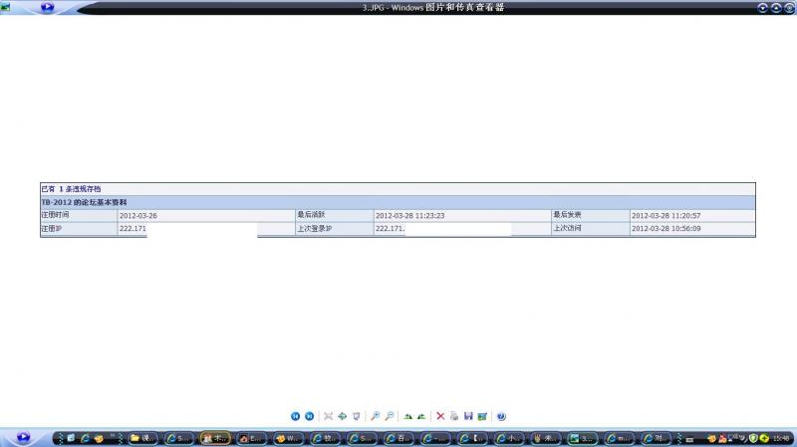Click the blue title bar orb
This screenshot has height=447, width=797.
[x=47, y=7]
